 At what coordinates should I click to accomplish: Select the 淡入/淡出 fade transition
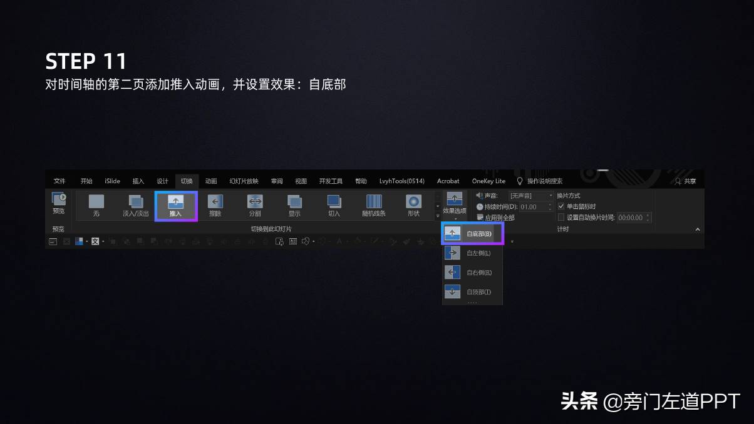pos(136,205)
